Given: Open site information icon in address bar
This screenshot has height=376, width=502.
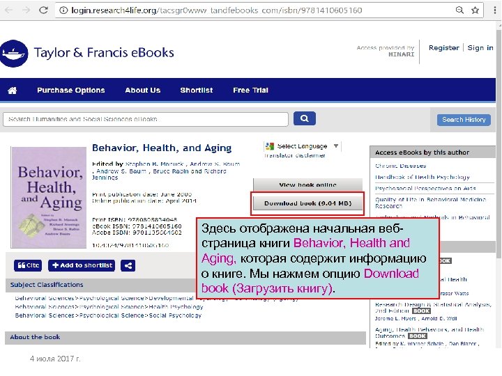Looking at the screenshot, I should coord(63,10).
